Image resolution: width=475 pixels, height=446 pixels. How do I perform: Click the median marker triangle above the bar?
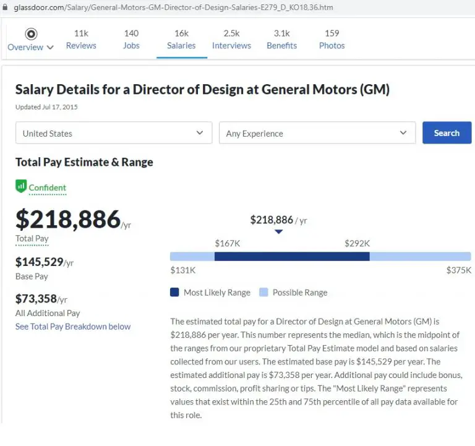click(x=279, y=231)
